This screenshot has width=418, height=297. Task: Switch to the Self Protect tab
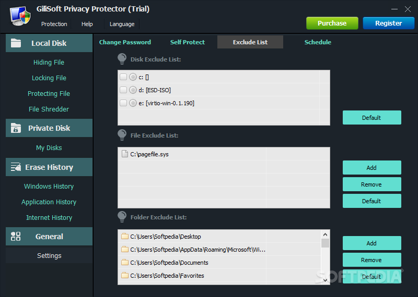pos(188,42)
